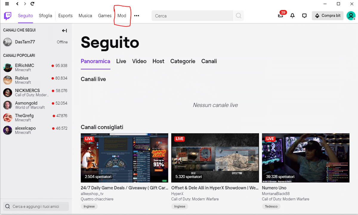Open the HyperX stream thumbnail
This screenshot has height=215, width=358.
coord(215,158)
